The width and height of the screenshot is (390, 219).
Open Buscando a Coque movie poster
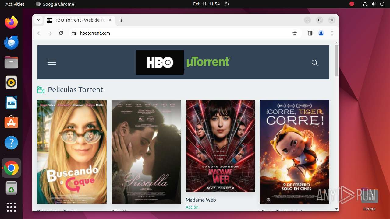pos(72,152)
